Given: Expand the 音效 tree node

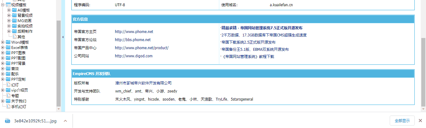Looking at the screenshot, I should tap(3, 69).
